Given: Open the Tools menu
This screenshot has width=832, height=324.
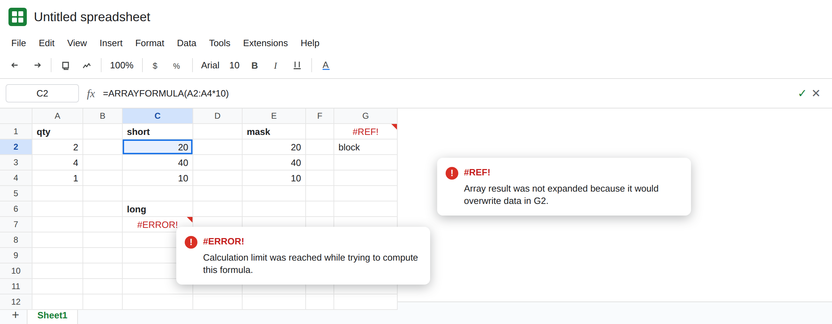Looking at the screenshot, I should (x=220, y=43).
